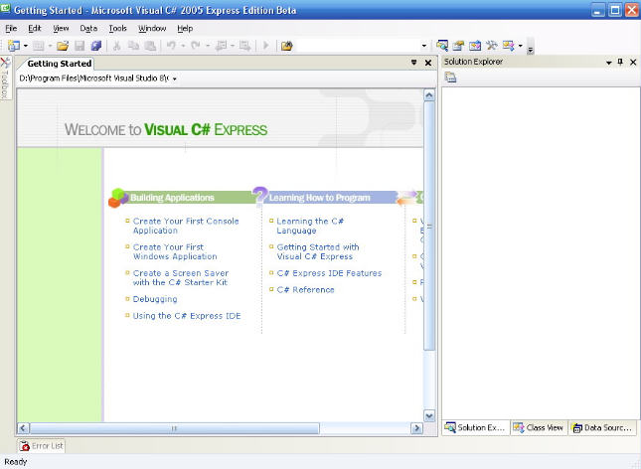Click the Solution Explorer Properties icon
The width and height of the screenshot is (641, 469).
tap(450, 77)
